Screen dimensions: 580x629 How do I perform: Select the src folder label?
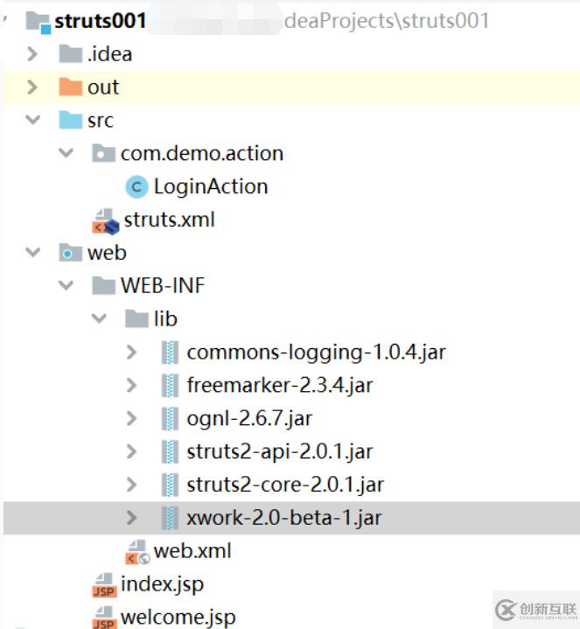(x=101, y=121)
